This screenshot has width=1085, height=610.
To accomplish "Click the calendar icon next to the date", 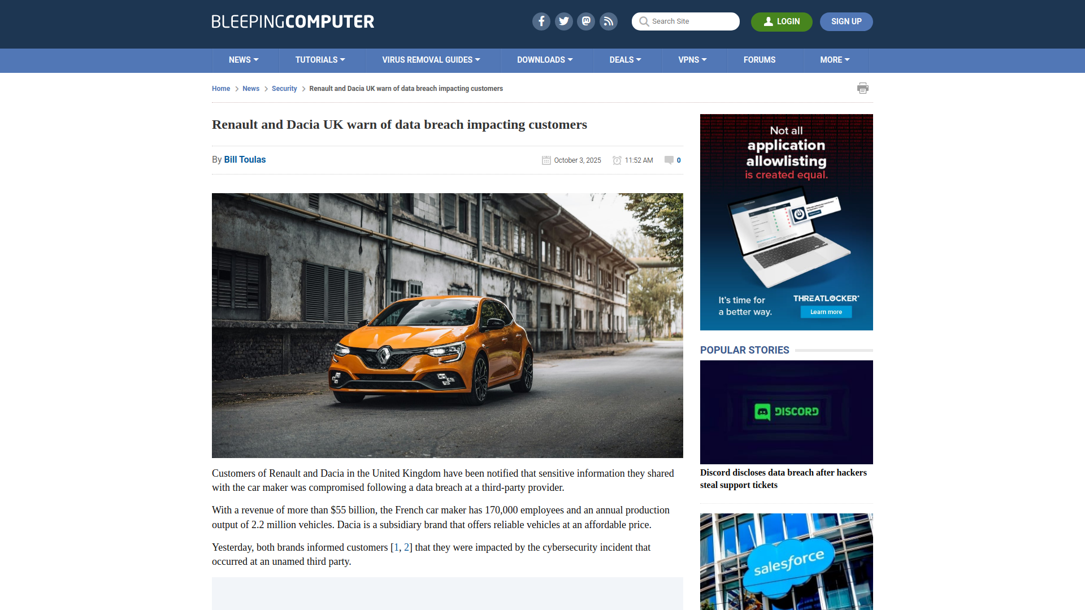I will pyautogui.click(x=546, y=160).
